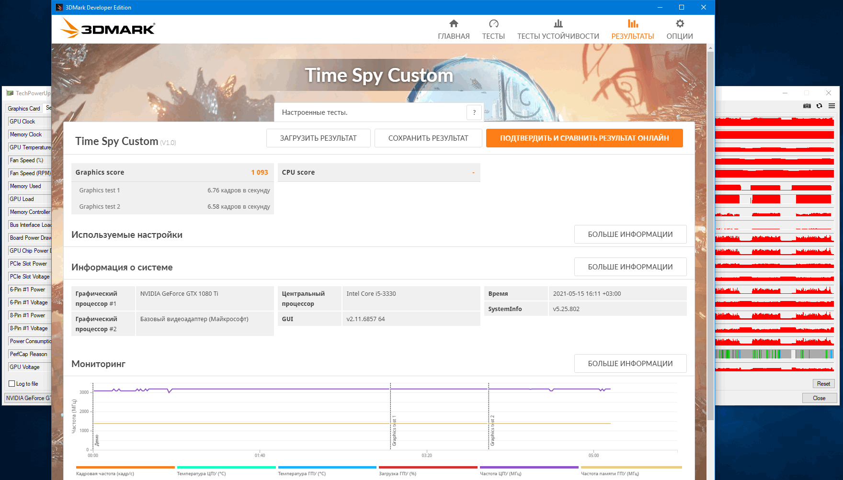Screen dimensions: 843x480
Task: Open more info for Используемые настройки
Action: pos(630,234)
